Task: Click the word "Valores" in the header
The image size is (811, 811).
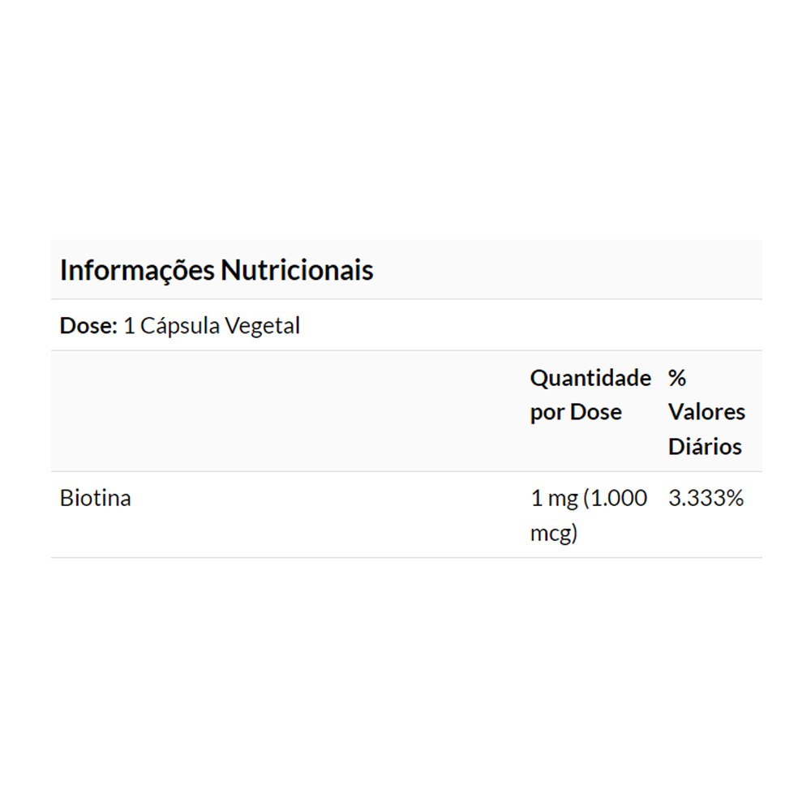Action: tap(706, 412)
